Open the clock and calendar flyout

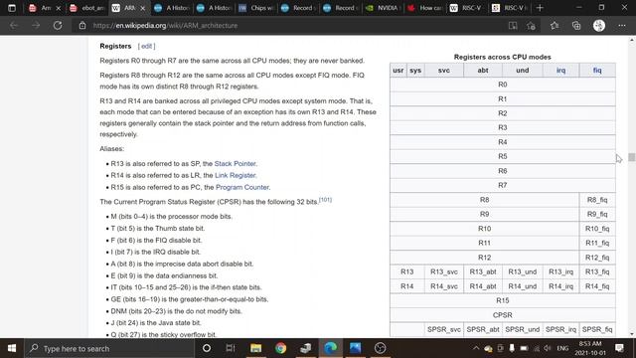coord(590,348)
